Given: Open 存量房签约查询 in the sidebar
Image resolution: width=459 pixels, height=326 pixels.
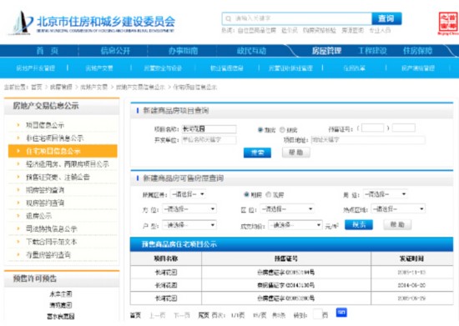Looking at the screenshot, I should [x=48, y=254].
